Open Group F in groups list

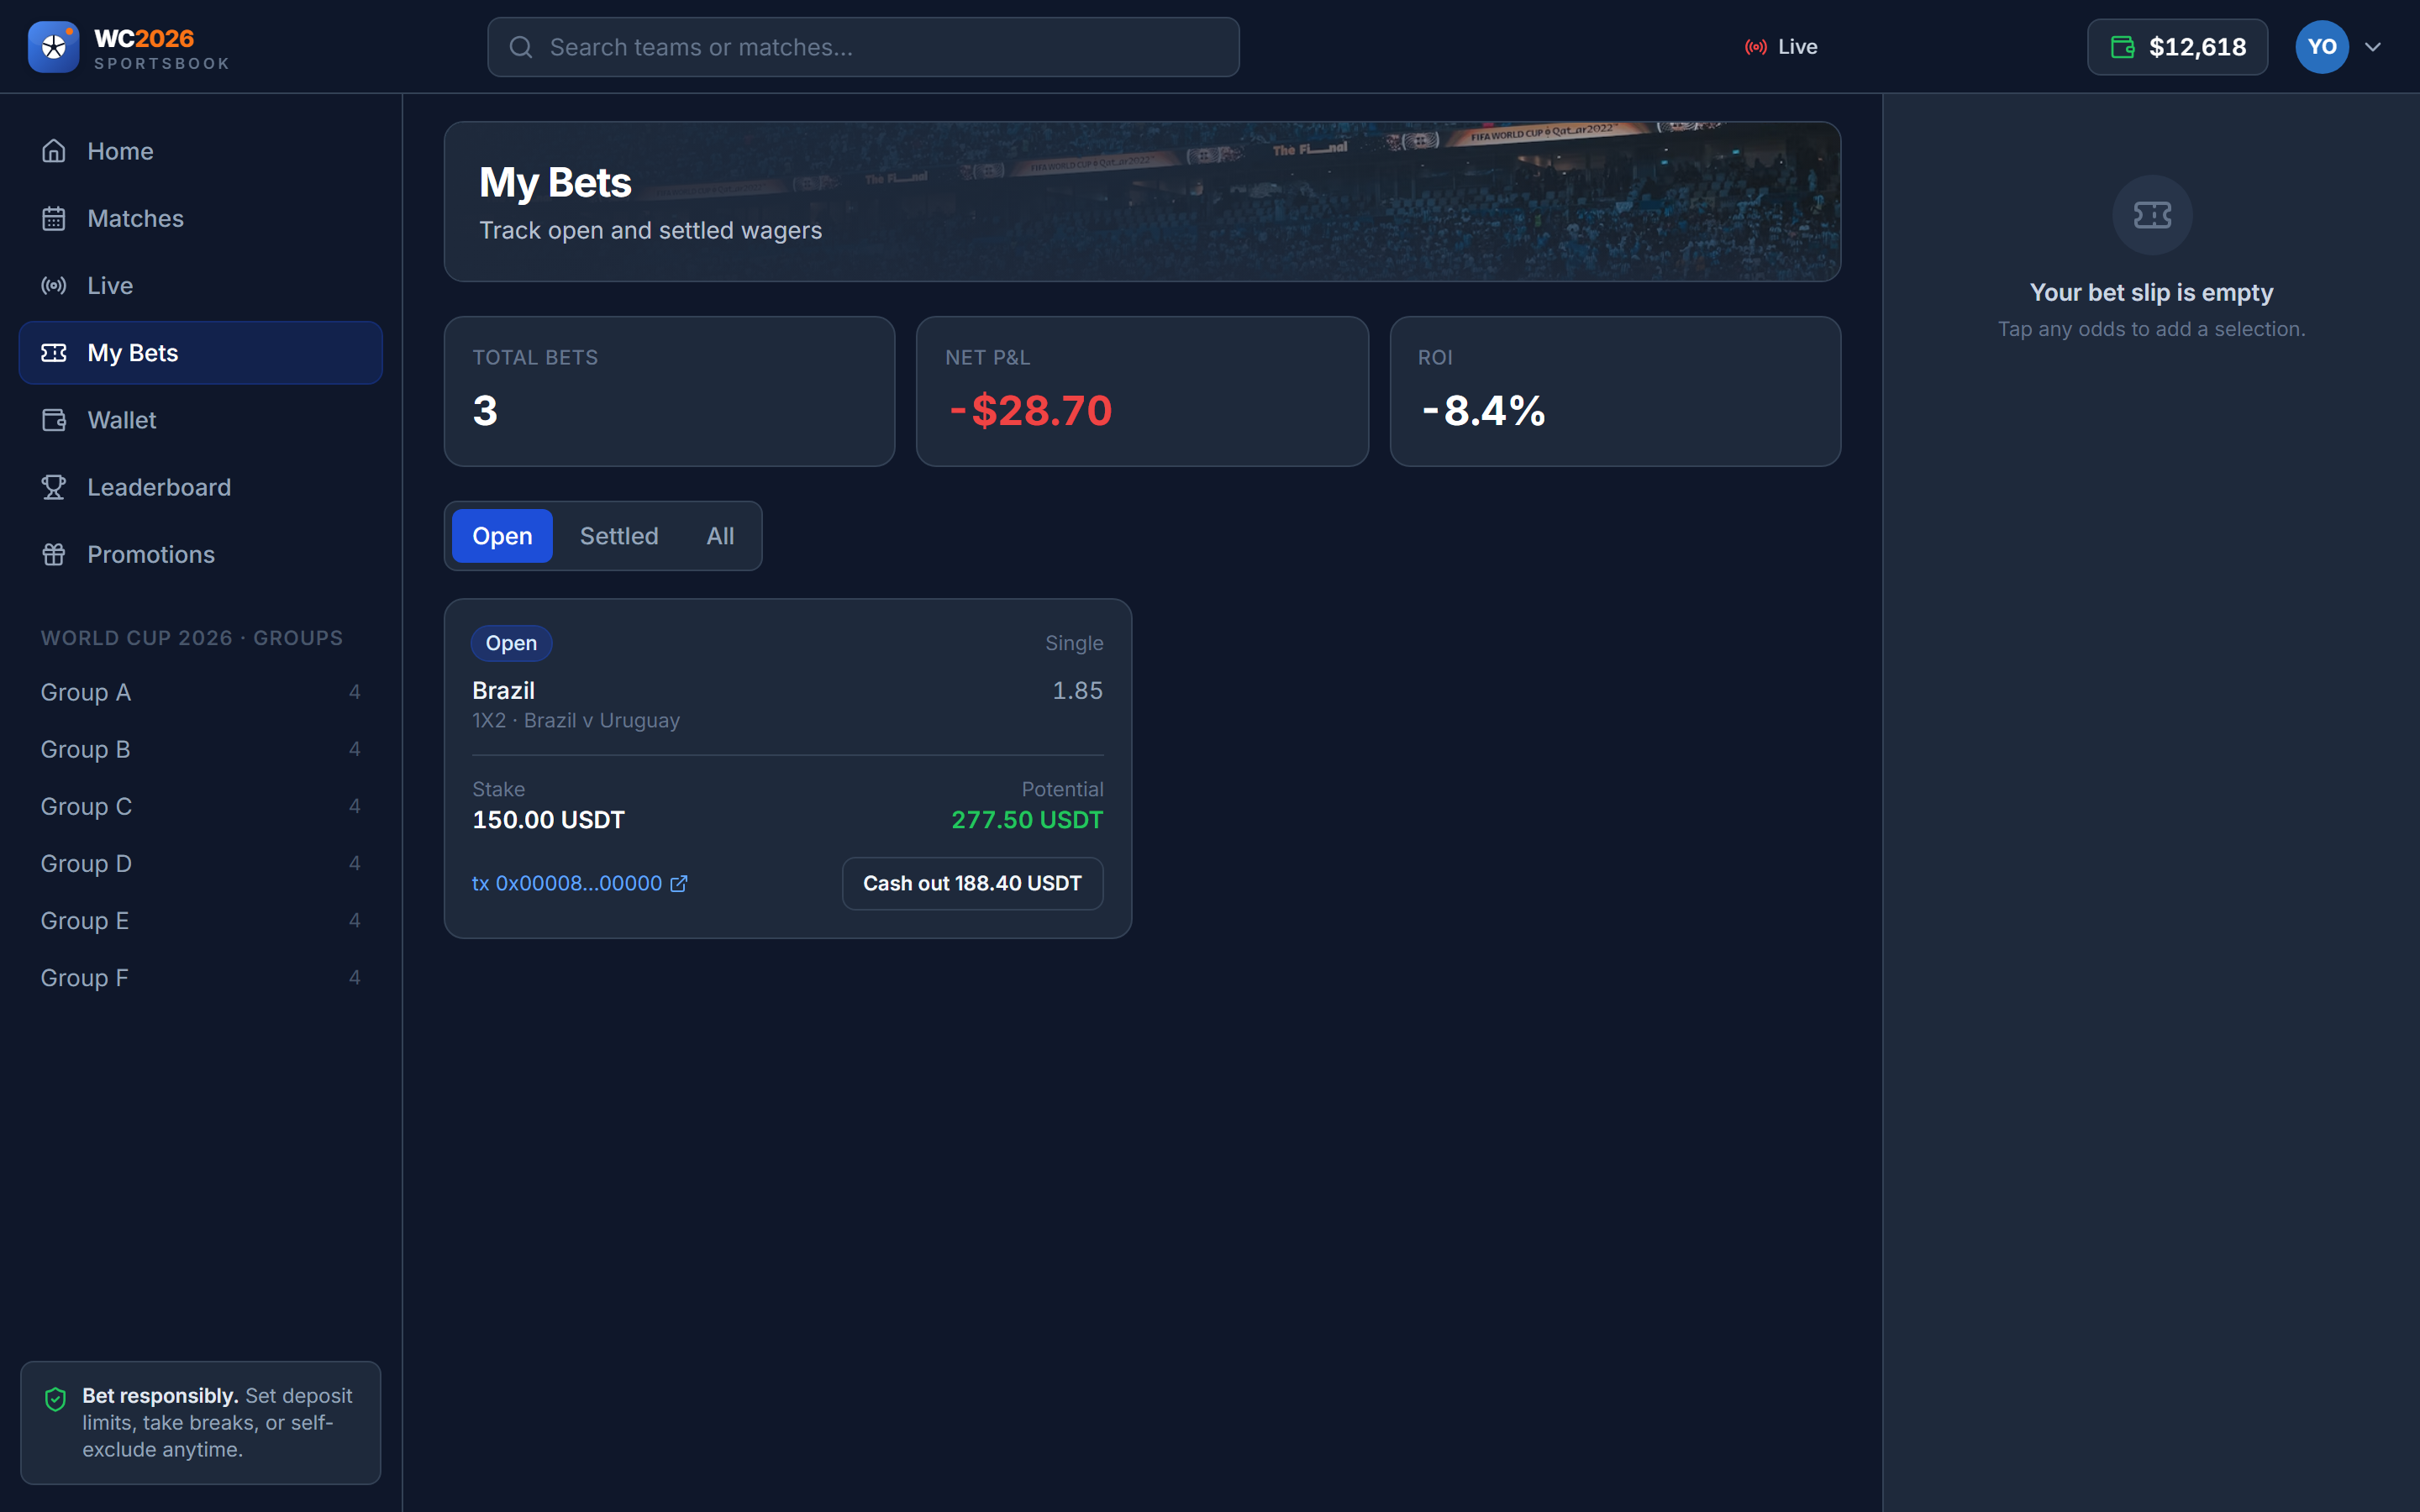click(x=201, y=978)
